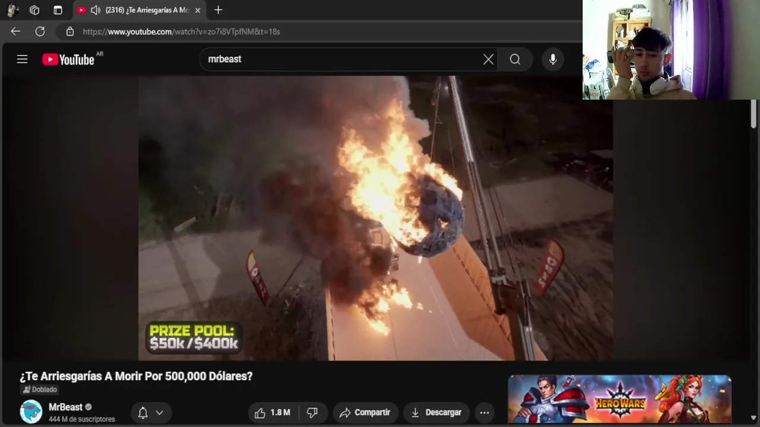The width and height of the screenshot is (760, 427).
Task: Open the MrBeast channel name link
Action: tap(65, 407)
